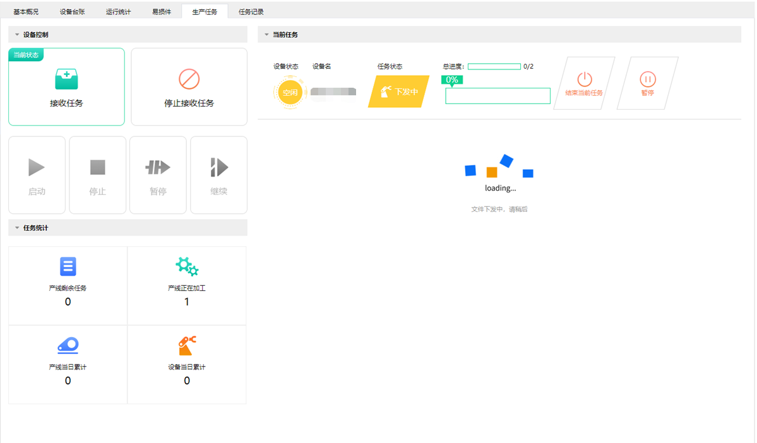757x443 pixels.
Task: Click the 总进度 progress bar
Action: click(x=494, y=66)
